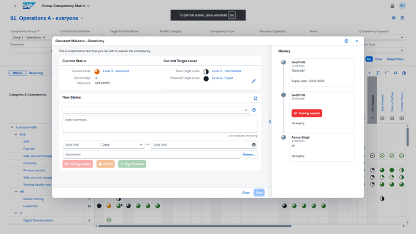Open Level 4 - Expert link

222,78
